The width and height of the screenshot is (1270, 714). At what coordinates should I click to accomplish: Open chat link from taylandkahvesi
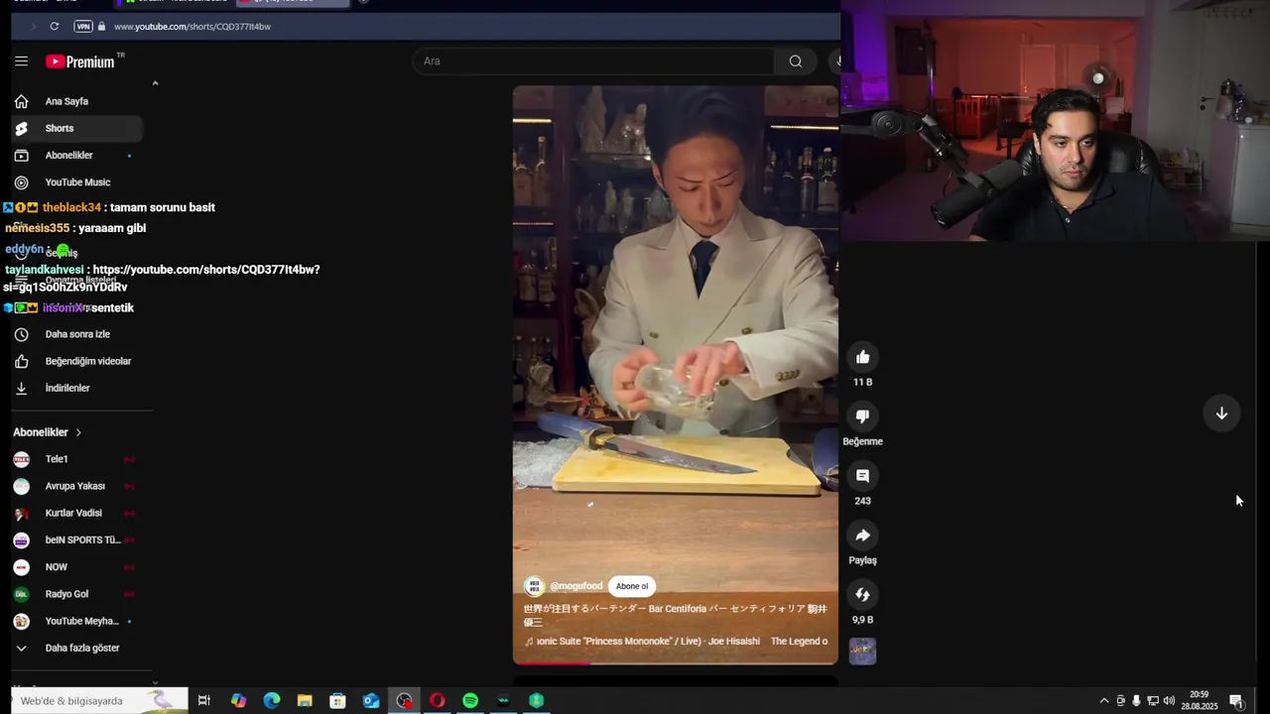[163, 279]
